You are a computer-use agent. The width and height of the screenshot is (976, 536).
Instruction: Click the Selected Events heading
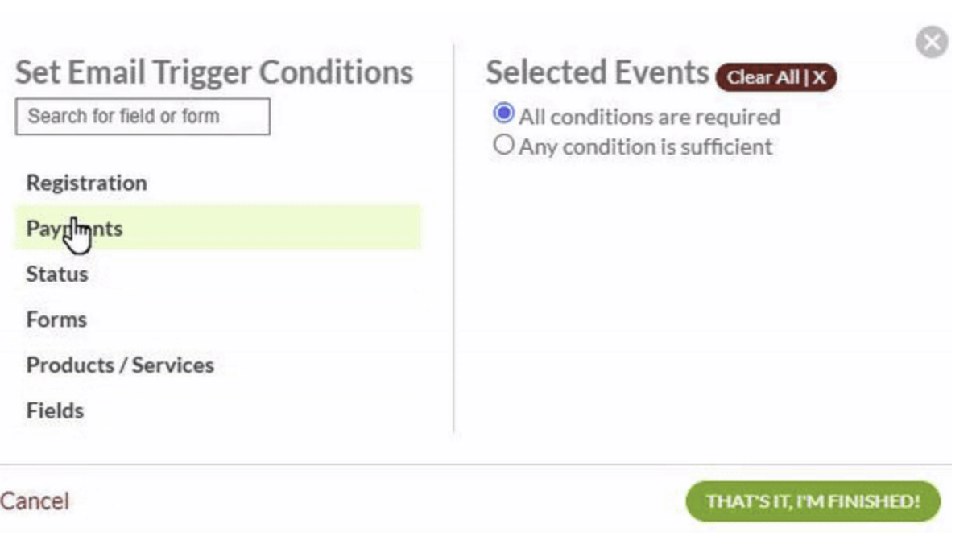[x=597, y=72]
